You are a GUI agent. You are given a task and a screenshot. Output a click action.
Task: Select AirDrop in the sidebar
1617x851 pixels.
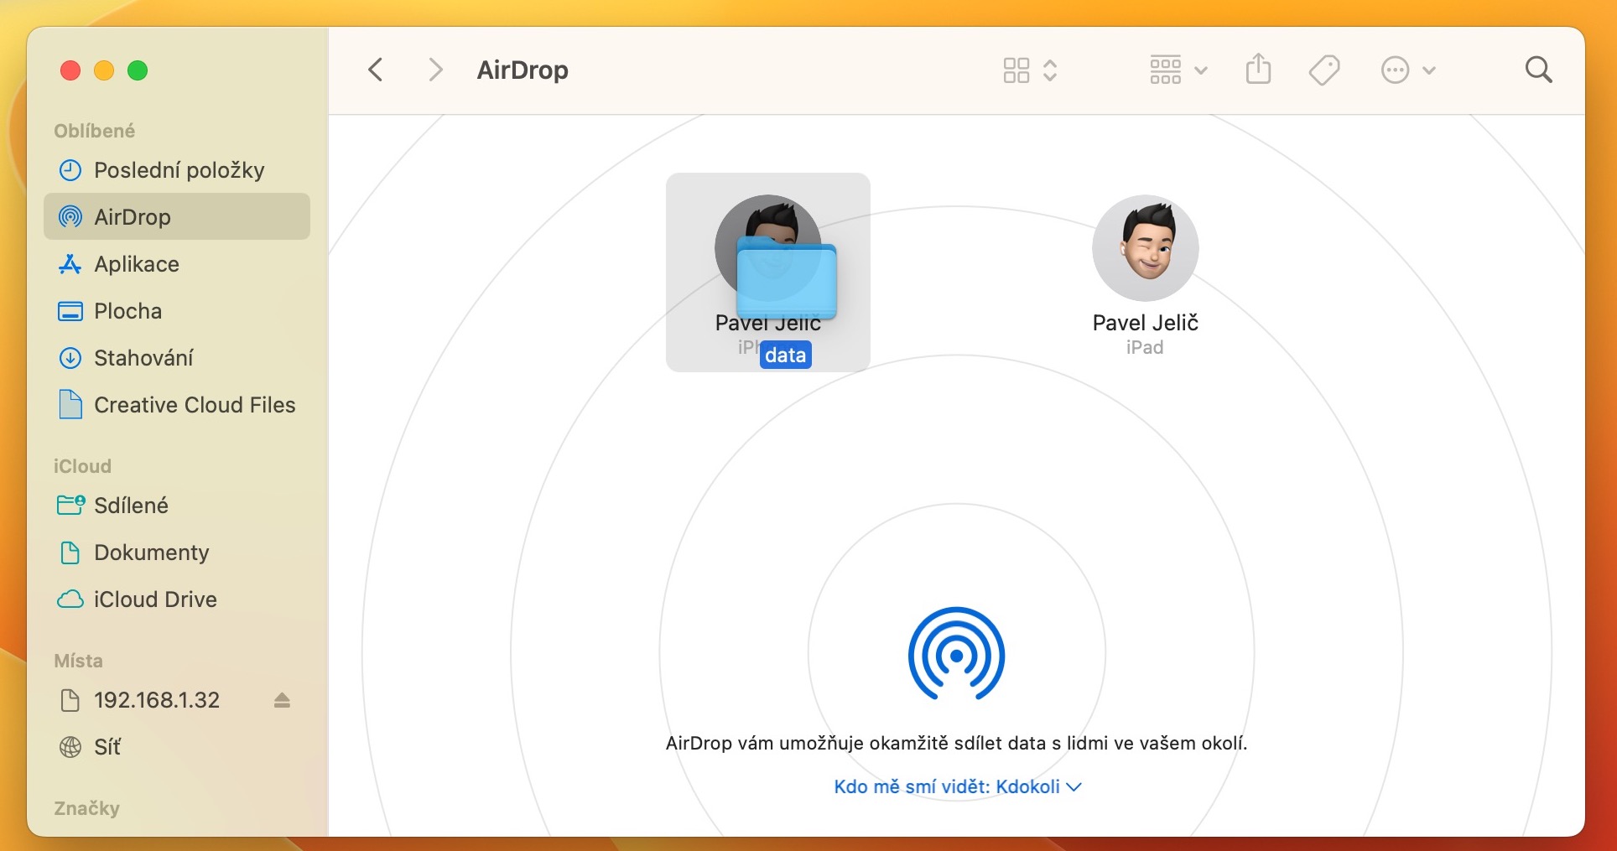177,217
